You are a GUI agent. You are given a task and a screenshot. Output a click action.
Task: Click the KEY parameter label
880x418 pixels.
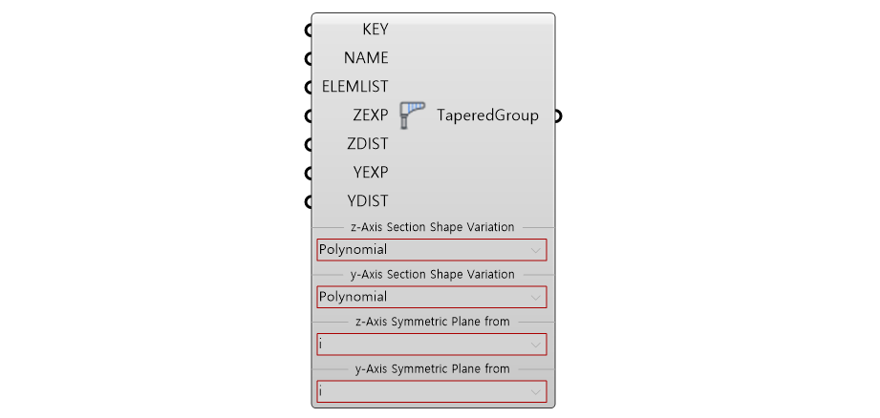(375, 30)
